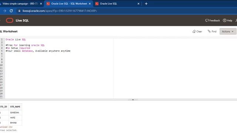Click the Live SQL title text
Screen dimensions: 237x133
22,21
